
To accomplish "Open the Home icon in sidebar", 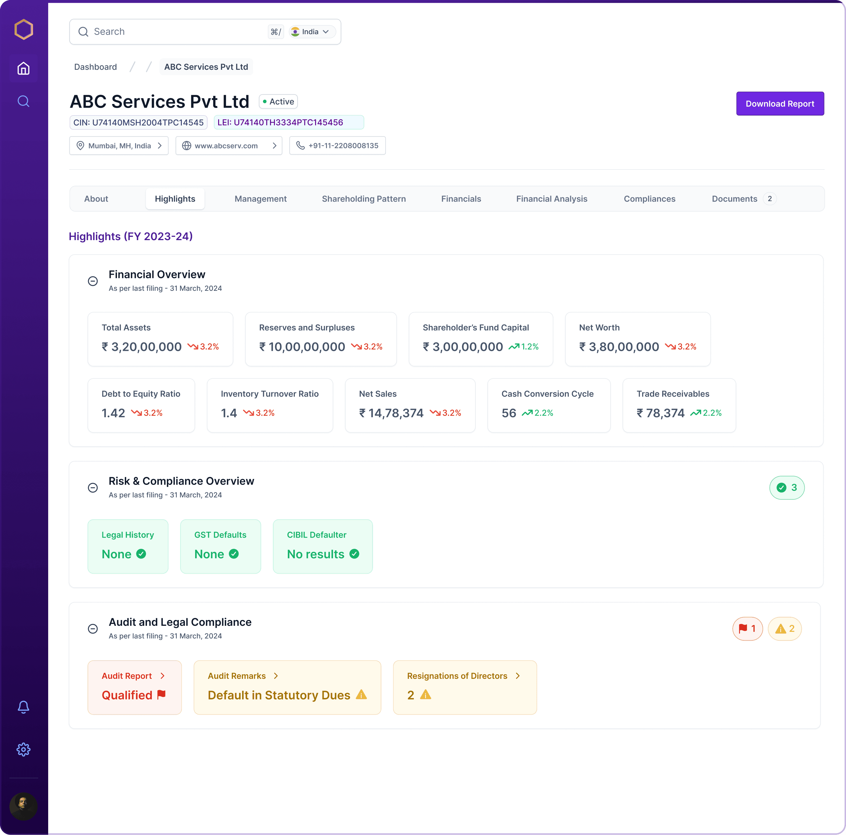I will tap(24, 68).
